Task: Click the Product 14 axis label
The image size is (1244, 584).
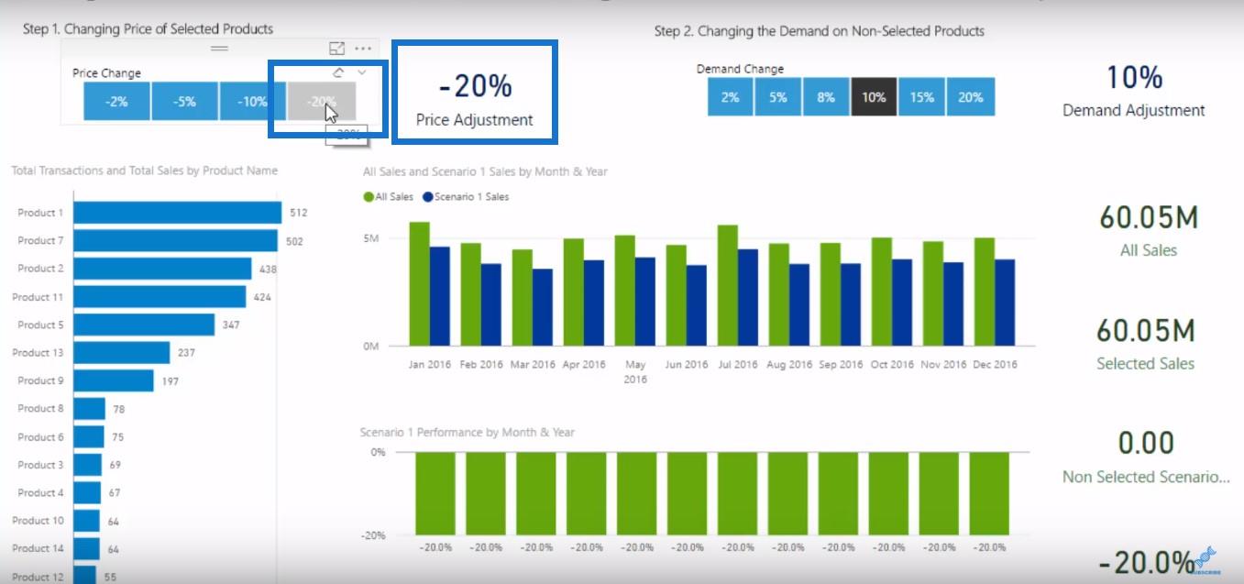Action: click(38, 548)
